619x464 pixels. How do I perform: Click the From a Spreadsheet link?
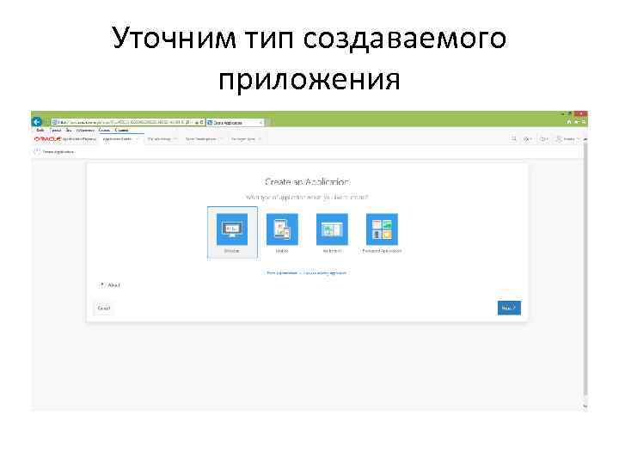pos(282,272)
